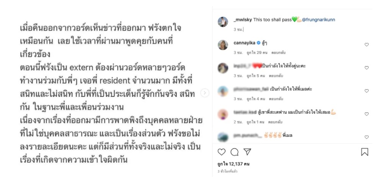Save post with bookmark icon
The image size is (387, 179).
(x=364, y=152)
